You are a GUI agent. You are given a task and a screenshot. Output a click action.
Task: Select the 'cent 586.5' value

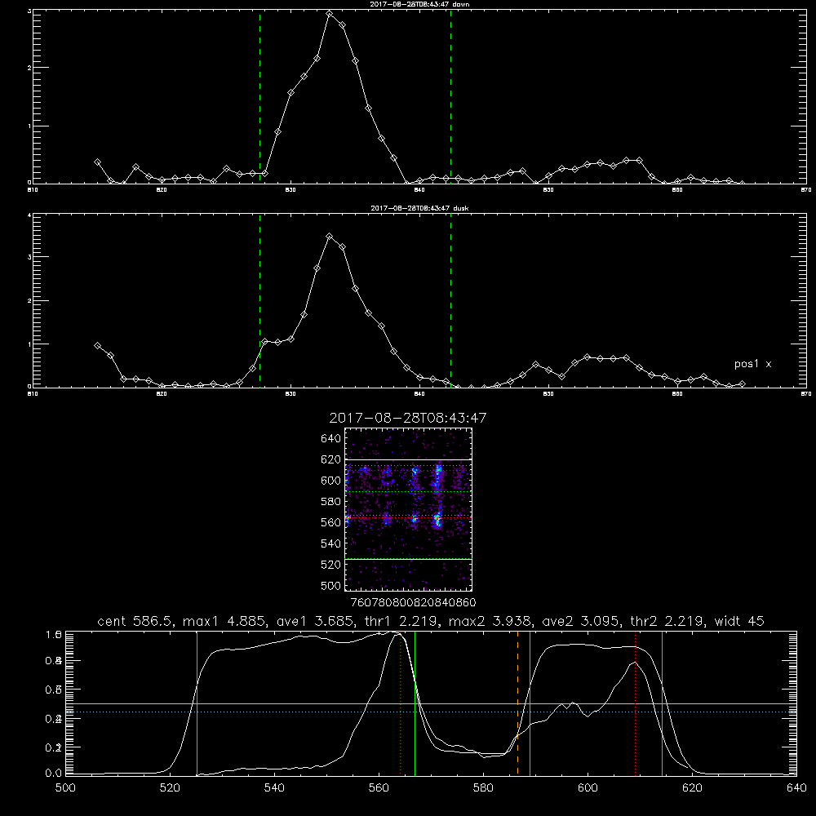coord(137,621)
